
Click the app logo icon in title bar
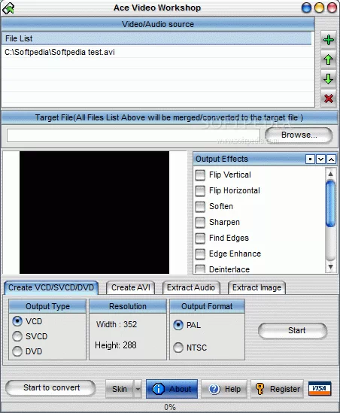coord(8,8)
